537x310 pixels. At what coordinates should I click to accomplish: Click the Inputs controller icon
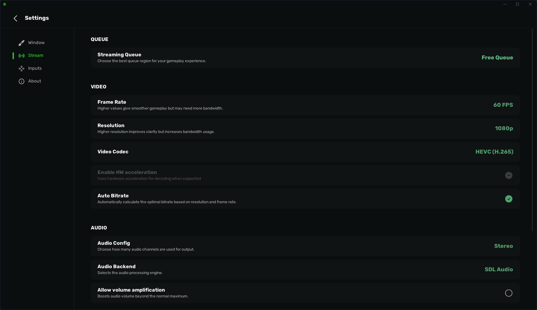tap(22, 69)
